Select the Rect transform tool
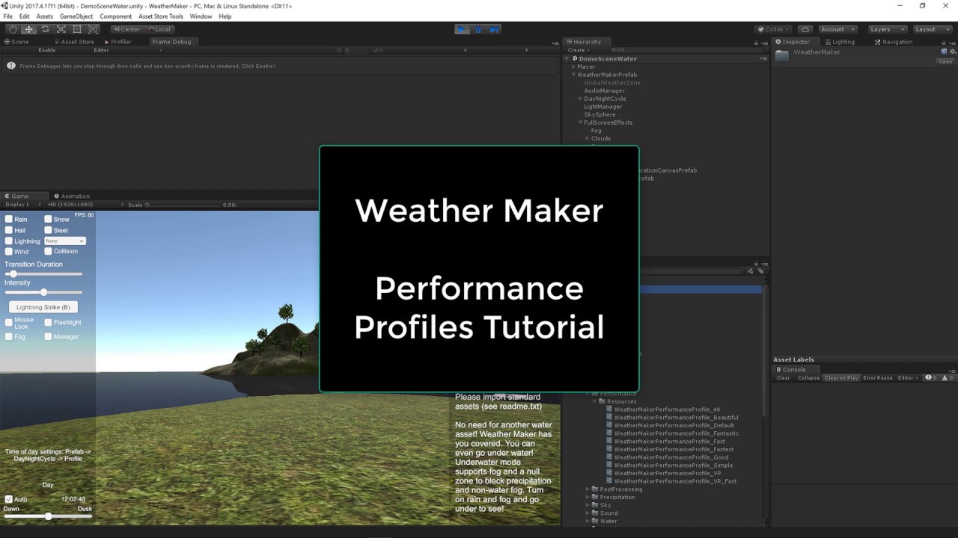958x538 pixels. [x=77, y=29]
